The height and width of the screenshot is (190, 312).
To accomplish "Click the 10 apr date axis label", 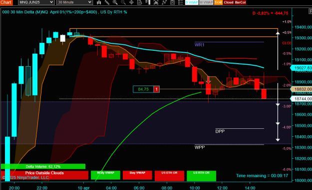I will 83,188.
